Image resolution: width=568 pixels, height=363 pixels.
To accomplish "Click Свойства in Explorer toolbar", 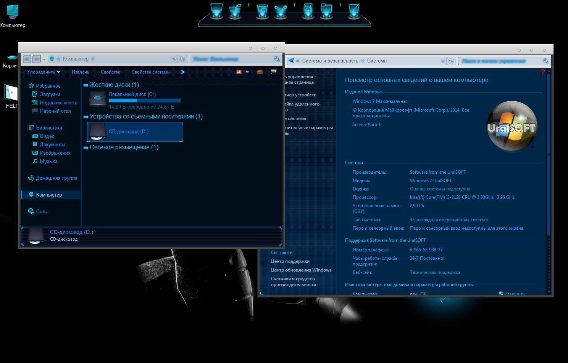I will point(110,72).
